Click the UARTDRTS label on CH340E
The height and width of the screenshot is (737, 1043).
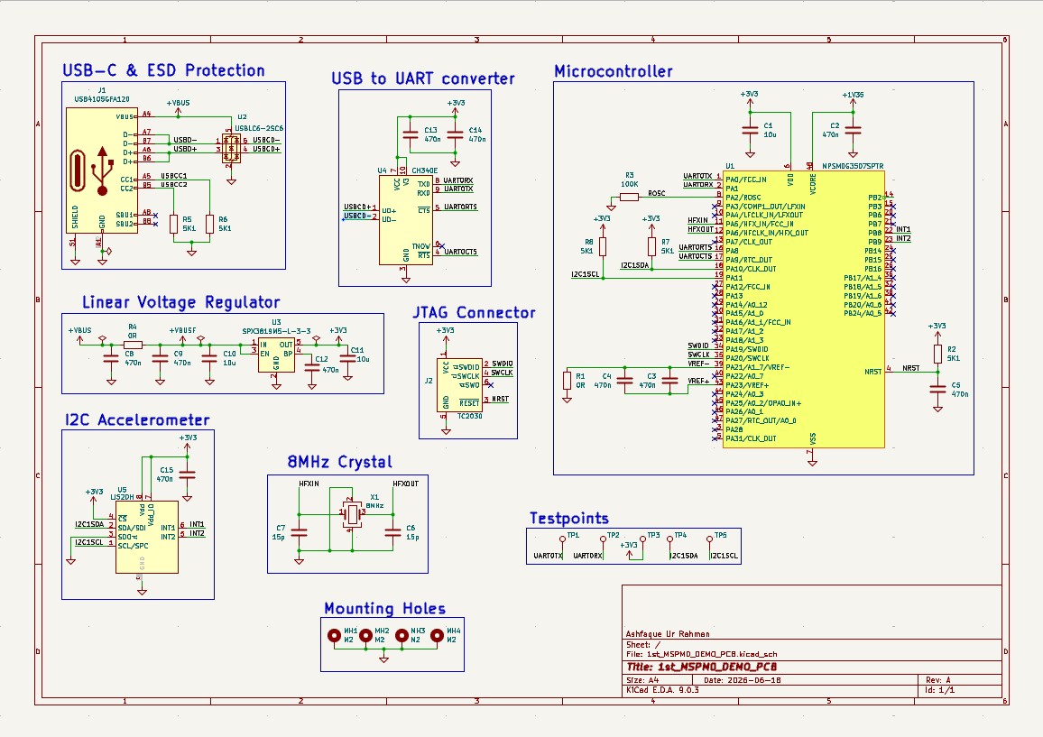point(460,207)
